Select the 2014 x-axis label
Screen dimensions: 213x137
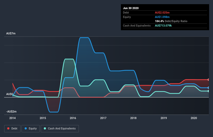tap(12, 118)
